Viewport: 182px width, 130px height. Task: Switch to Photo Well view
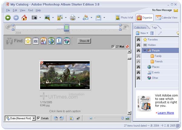click(124, 18)
